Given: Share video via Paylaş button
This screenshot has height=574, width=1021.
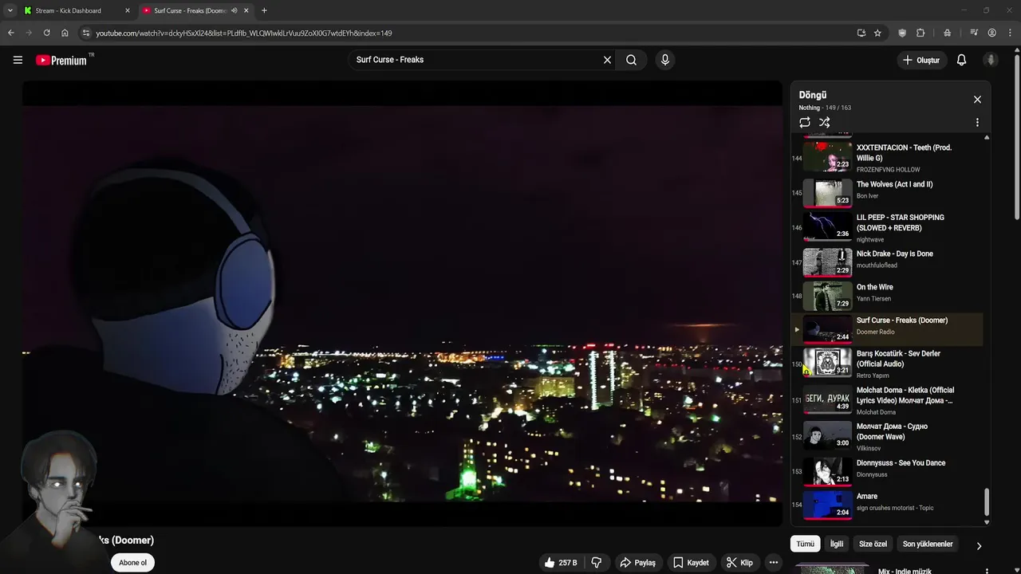Looking at the screenshot, I should point(638,563).
